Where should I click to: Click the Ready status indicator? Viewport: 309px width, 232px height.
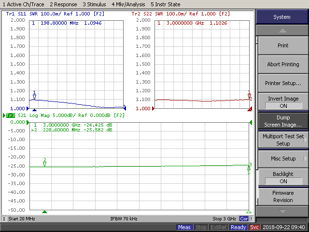238,227
